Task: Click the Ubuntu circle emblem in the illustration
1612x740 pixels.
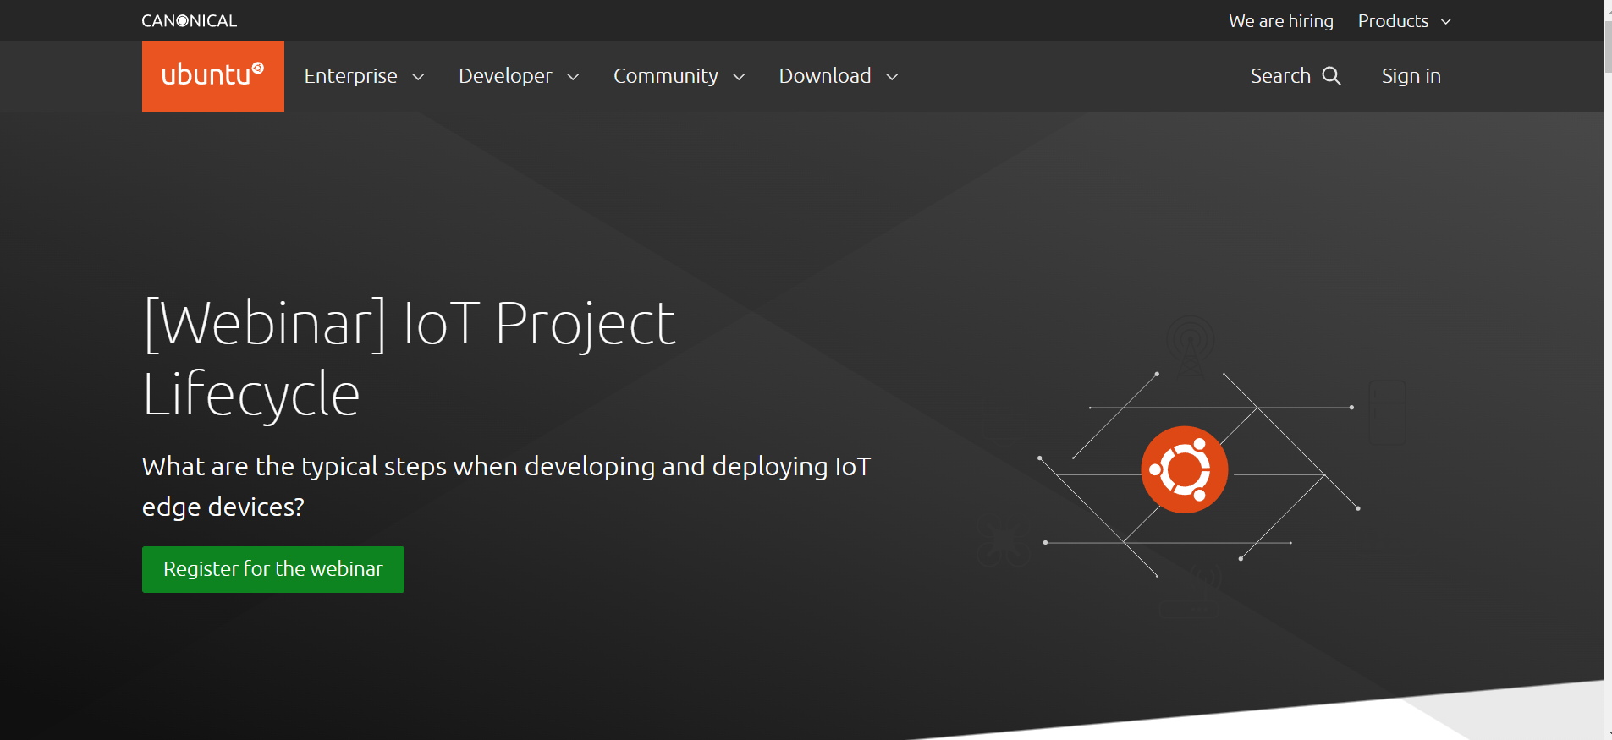Action: tap(1184, 469)
